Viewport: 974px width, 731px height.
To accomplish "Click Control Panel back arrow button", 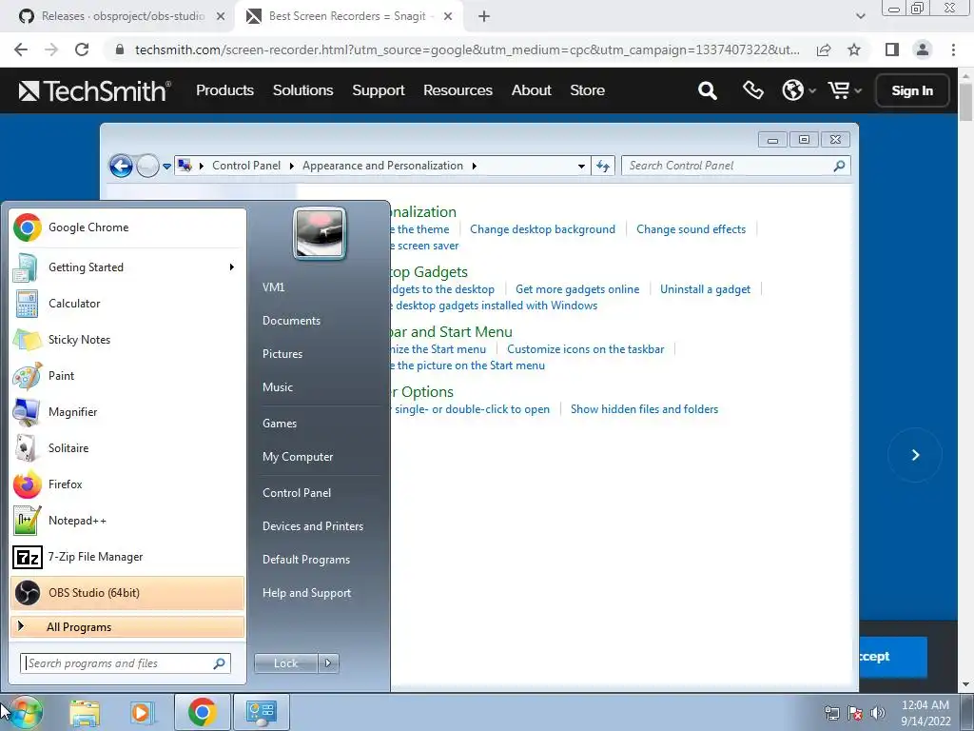I will [x=121, y=166].
